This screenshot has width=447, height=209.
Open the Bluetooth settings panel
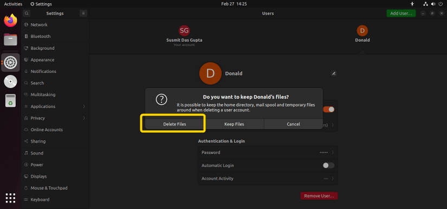click(x=55, y=36)
